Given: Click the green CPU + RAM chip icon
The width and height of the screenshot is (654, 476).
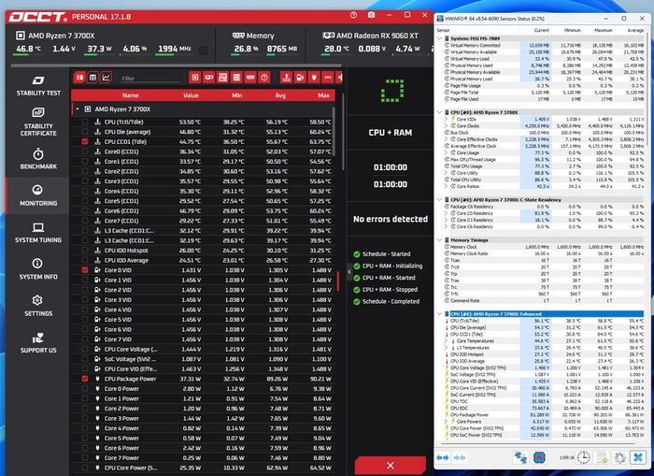Looking at the screenshot, I should coord(392,90).
